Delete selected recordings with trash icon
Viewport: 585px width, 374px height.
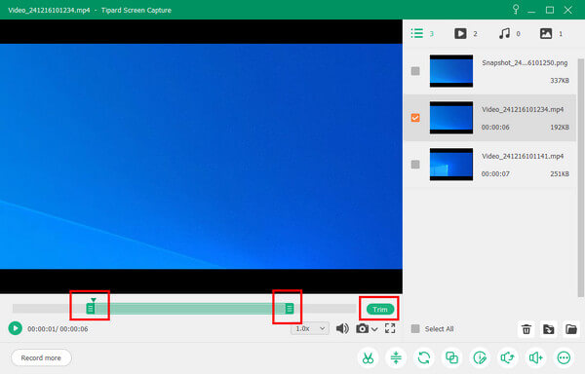(526, 329)
